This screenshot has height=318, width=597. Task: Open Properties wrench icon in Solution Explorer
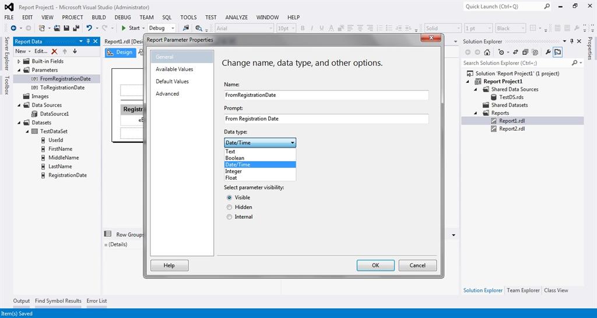[548, 52]
